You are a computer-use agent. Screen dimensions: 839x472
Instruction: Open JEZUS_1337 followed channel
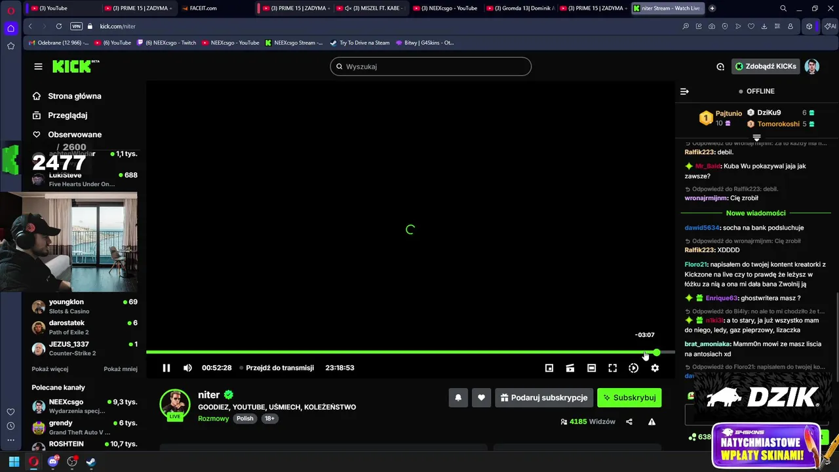[x=84, y=348]
